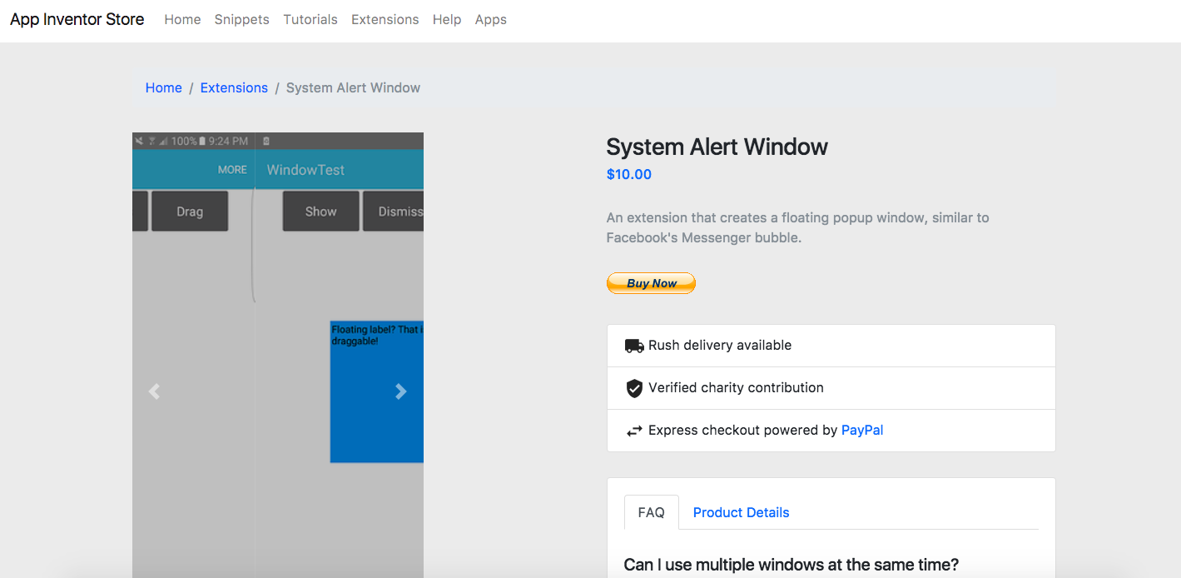The height and width of the screenshot is (578, 1181).
Task: Open Home in the top navigation
Action: 182,20
